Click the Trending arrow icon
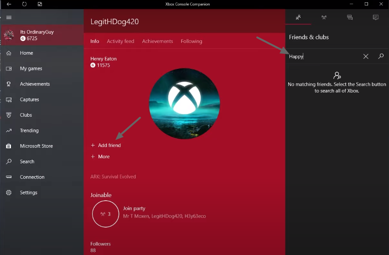This screenshot has width=389, height=255. click(9, 130)
